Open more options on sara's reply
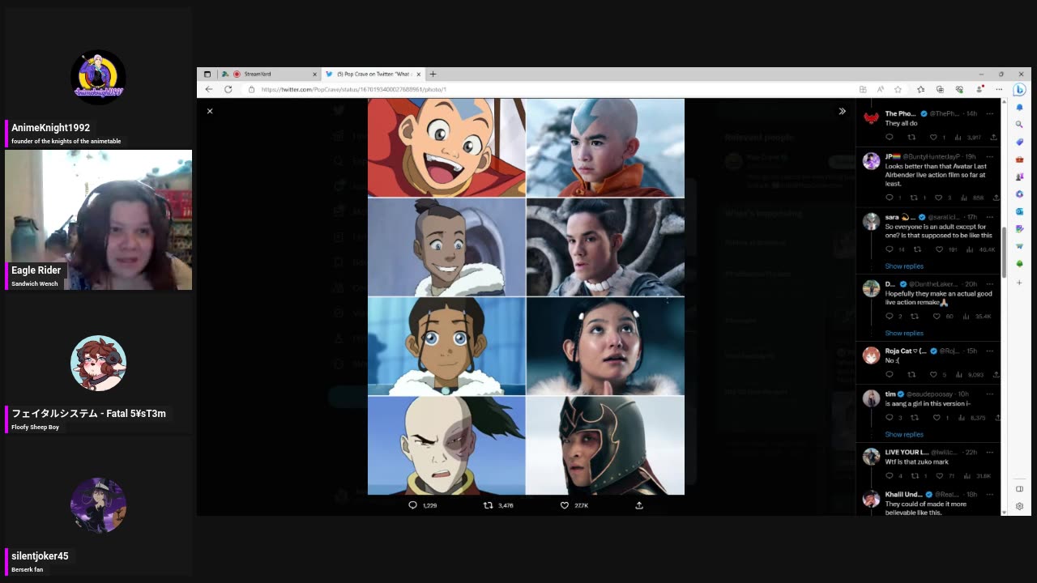The image size is (1037, 583). pos(989,217)
